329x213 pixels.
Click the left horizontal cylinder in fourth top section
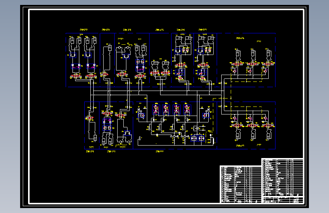coord(155,63)
